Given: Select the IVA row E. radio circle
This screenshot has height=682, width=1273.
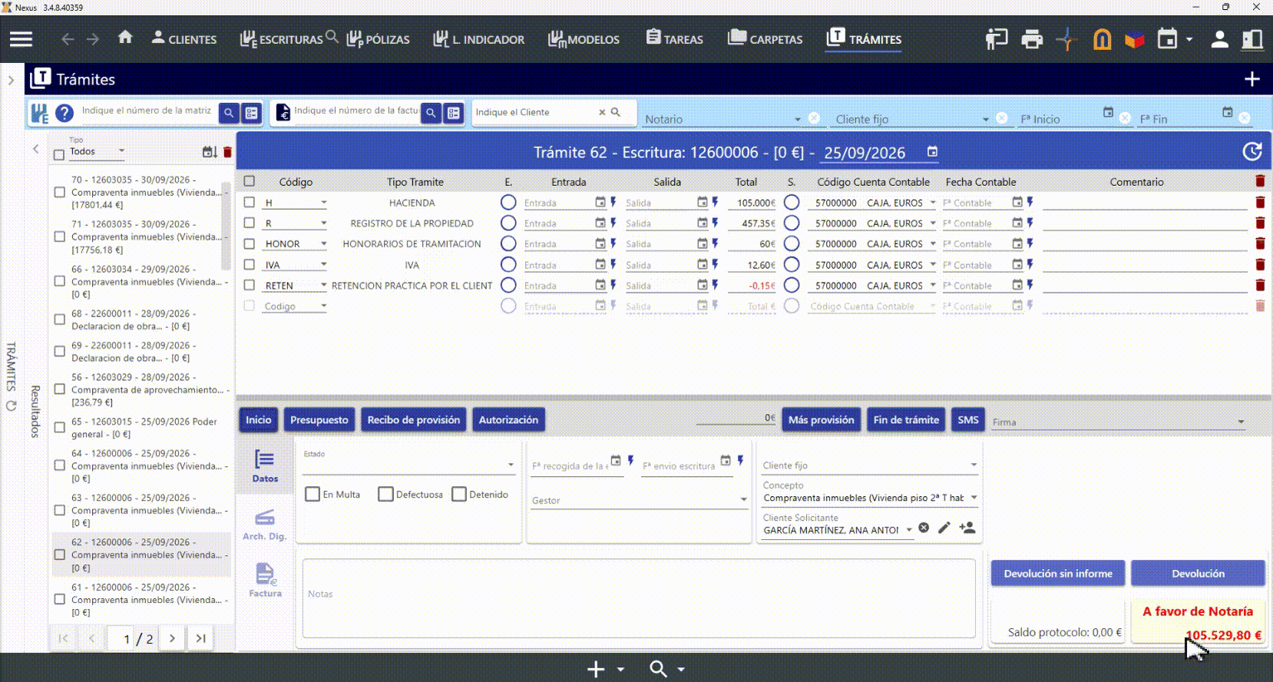Looking at the screenshot, I should pos(508,264).
